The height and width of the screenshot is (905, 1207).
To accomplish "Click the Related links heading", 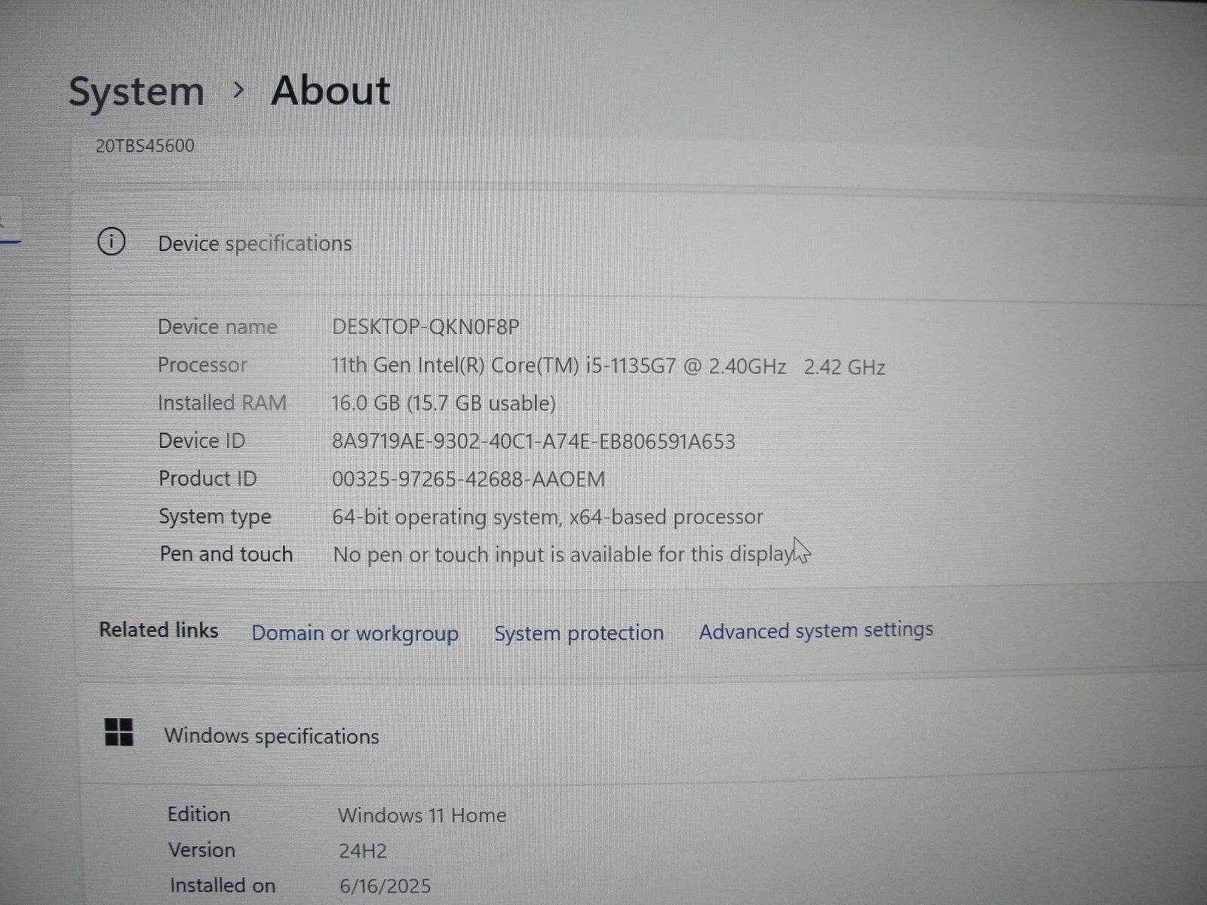I will point(158,630).
